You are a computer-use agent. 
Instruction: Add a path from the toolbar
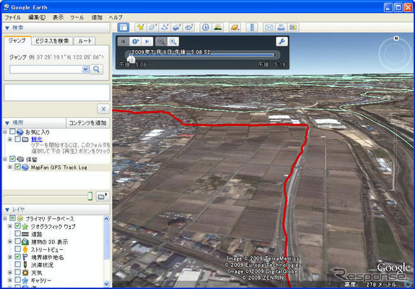[x=165, y=27]
